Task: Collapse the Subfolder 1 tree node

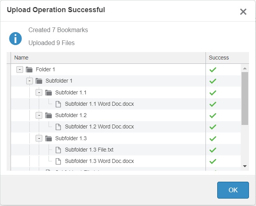Action: (x=29, y=81)
